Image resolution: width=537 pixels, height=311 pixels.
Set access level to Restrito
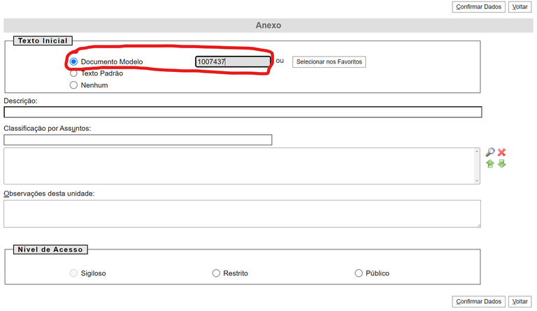[216, 273]
